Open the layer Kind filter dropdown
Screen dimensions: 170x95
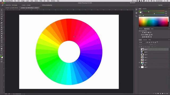point(142,42)
